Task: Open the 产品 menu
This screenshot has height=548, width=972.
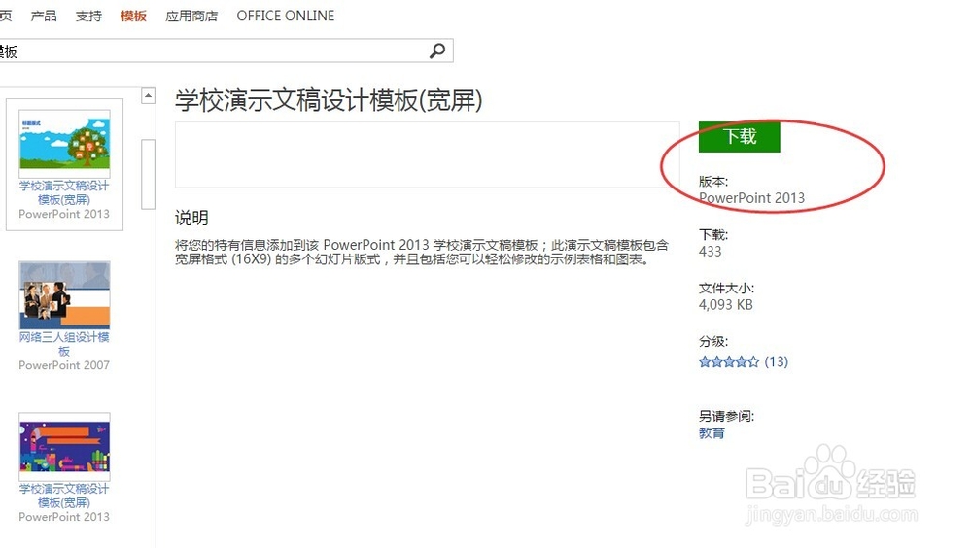Action: 44,16
